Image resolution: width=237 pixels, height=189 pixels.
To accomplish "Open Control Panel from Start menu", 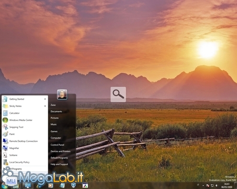I will pos(57,145).
